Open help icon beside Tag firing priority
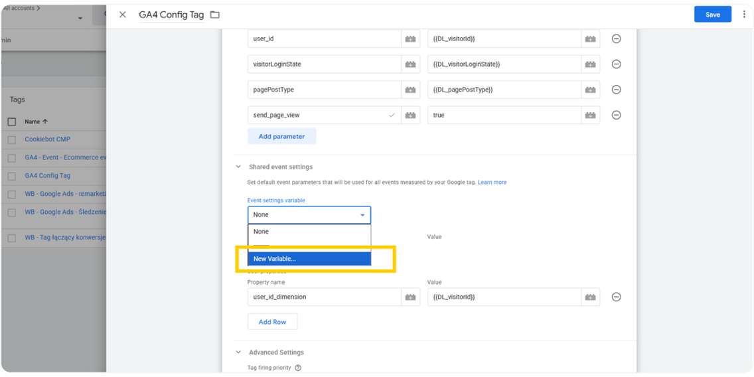Screen dimensions: 754x377 298,368
